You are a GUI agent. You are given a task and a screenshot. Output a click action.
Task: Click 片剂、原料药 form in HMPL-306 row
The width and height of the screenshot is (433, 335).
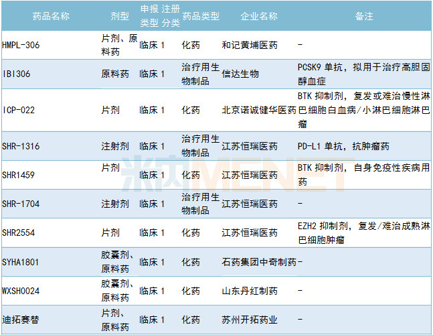119,45
